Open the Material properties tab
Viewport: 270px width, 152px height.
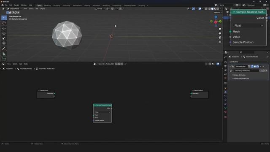pos(225,112)
